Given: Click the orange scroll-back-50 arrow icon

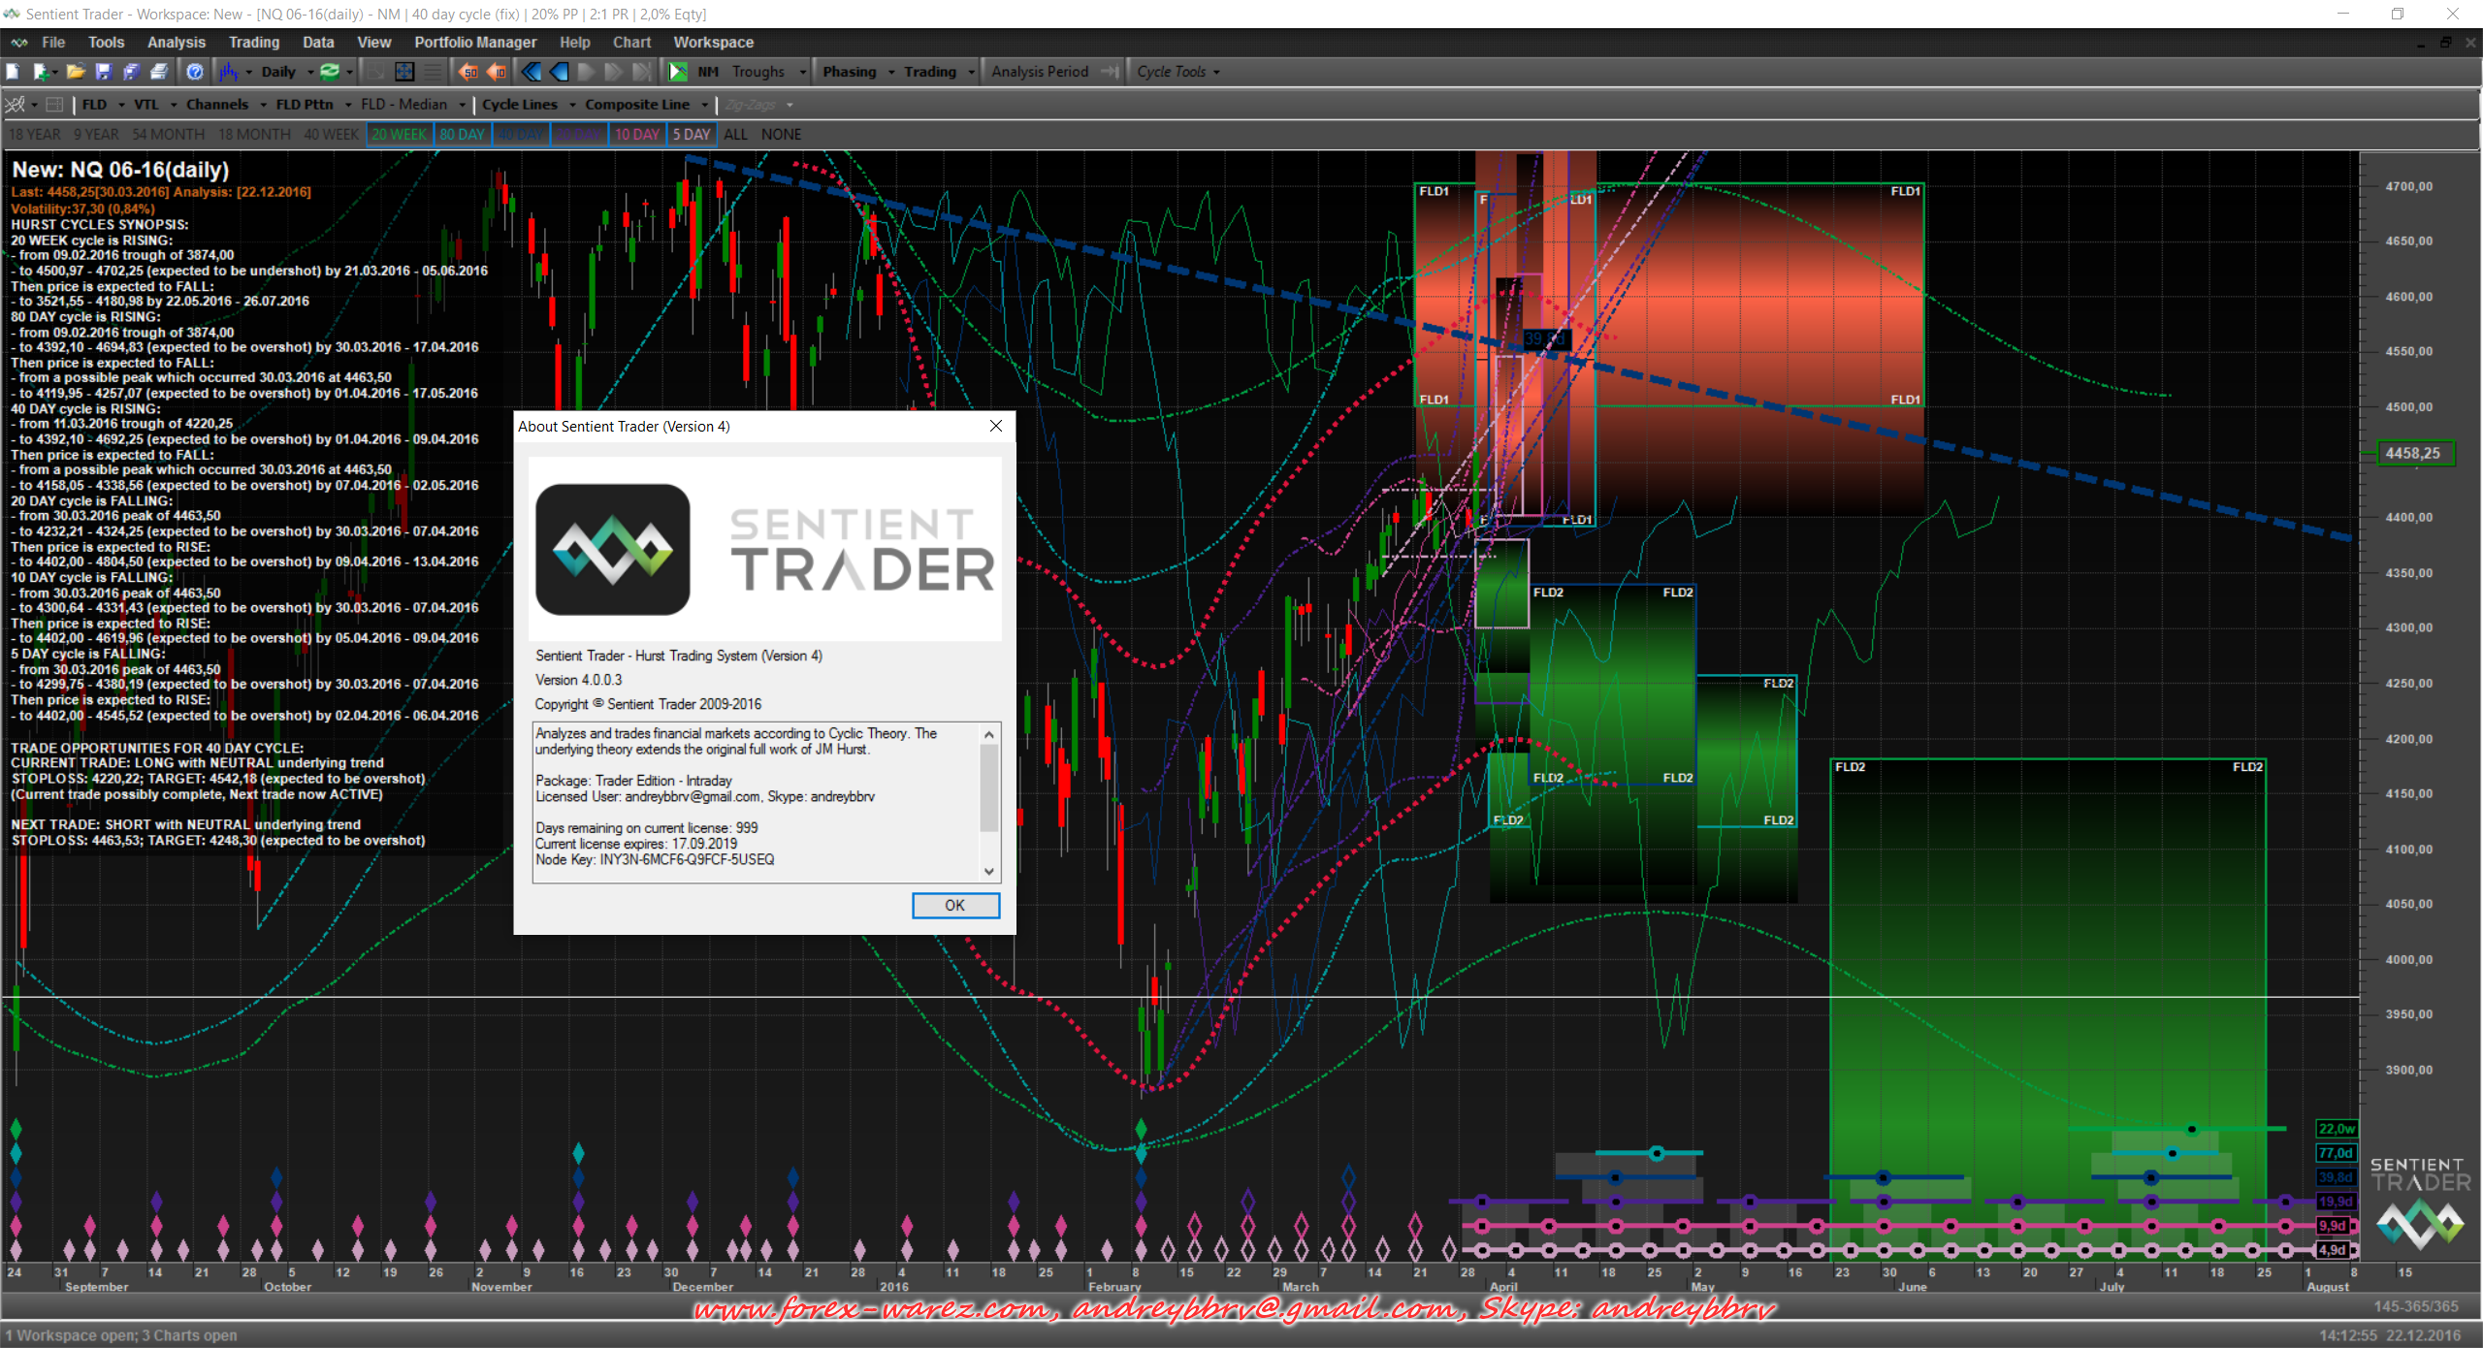Looking at the screenshot, I should click(468, 72).
